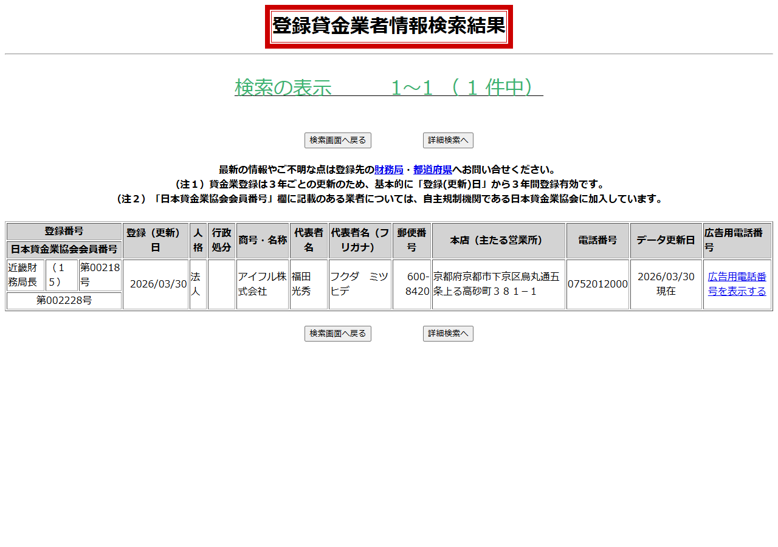Click the （注２） note about 日本貸金業協会
778x547 pixels.
pos(389,199)
